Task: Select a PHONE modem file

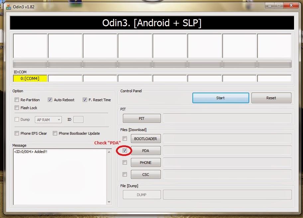Action: 146,163
